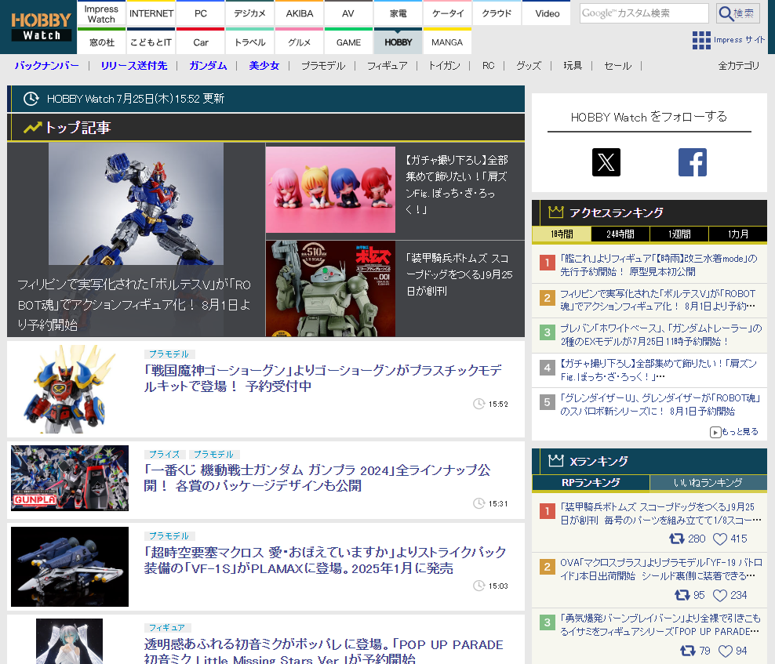Switch to いいねランキング tab
This screenshot has height=664, width=775.
click(x=708, y=483)
